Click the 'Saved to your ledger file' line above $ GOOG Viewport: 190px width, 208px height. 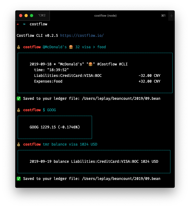(92, 99)
